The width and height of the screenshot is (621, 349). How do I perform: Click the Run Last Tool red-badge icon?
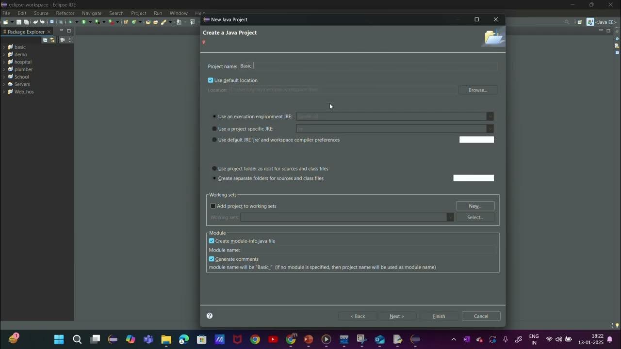112,22
